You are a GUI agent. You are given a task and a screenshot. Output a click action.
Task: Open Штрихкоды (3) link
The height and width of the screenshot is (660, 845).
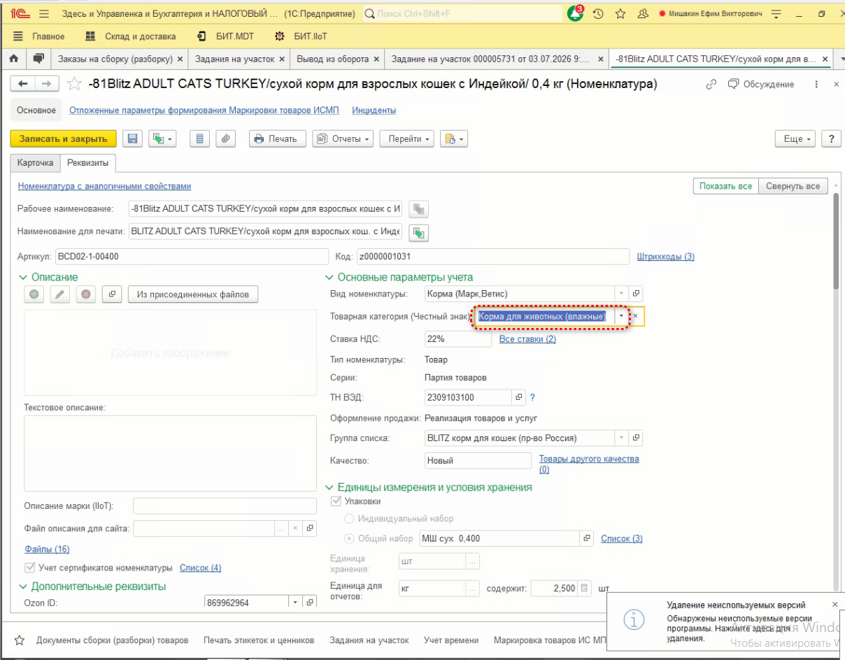pyautogui.click(x=665, y=257)
